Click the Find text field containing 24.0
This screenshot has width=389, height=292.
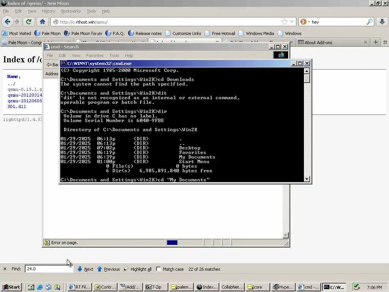coord(49,269)
